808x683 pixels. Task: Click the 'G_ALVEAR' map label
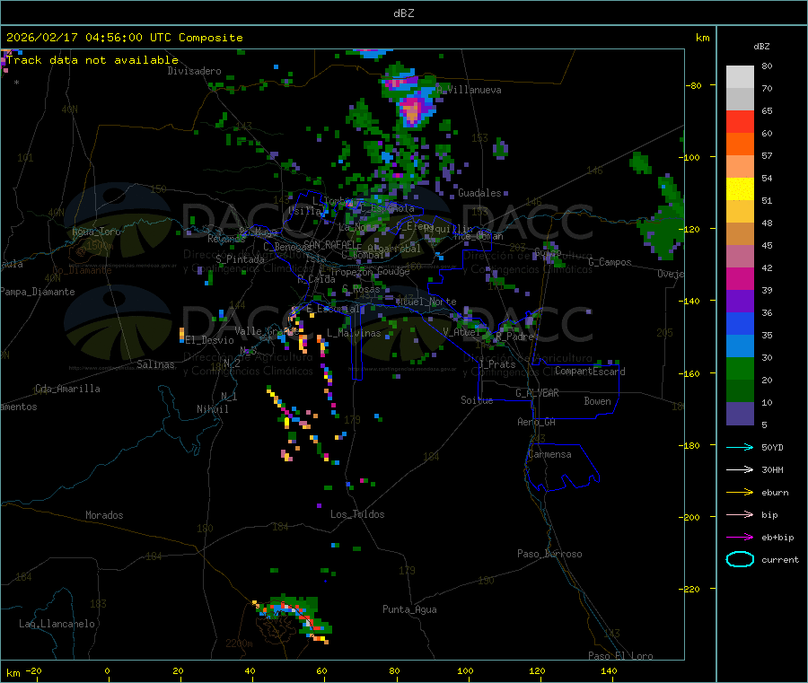[537, 393]
